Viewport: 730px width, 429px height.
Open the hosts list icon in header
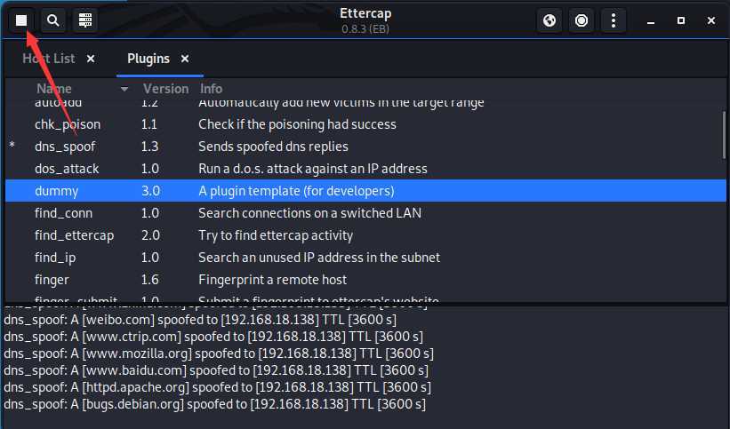tap(85, 20)
